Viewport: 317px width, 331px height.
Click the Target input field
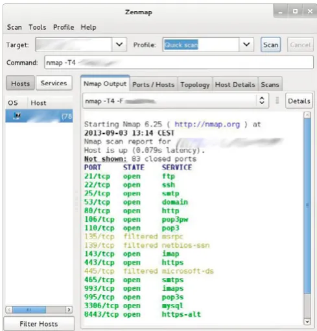[73, 45]
